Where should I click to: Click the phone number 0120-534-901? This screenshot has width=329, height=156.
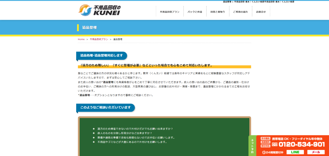click(302, 144)
